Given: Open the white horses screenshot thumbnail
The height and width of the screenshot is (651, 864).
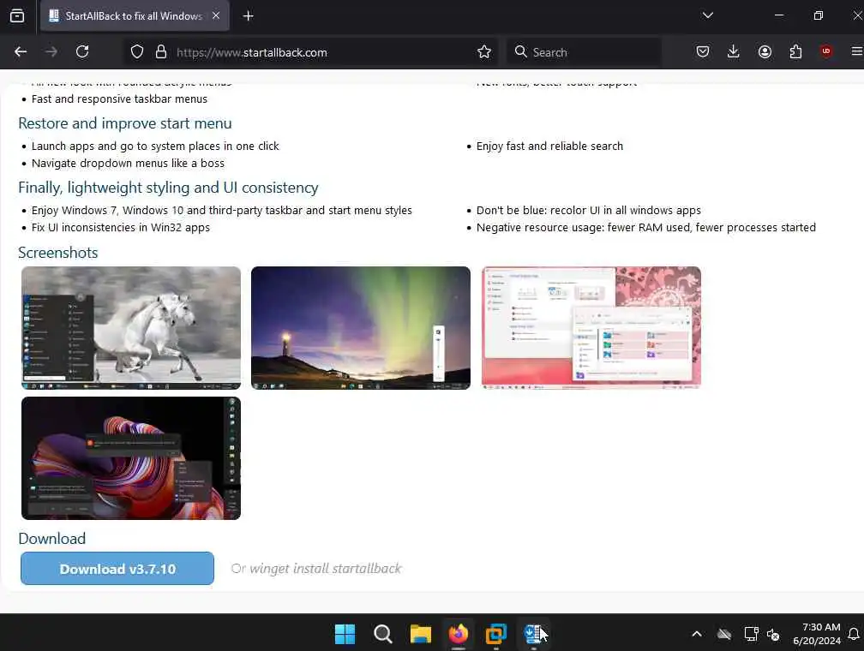Looking at the screenshot, I should 131,328.
